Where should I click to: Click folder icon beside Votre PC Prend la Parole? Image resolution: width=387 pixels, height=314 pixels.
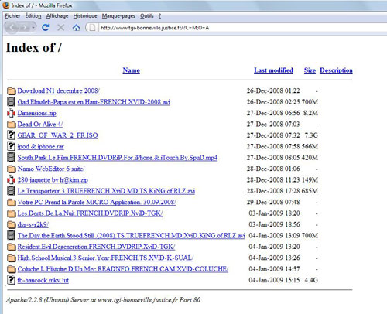tap(11, 202)
